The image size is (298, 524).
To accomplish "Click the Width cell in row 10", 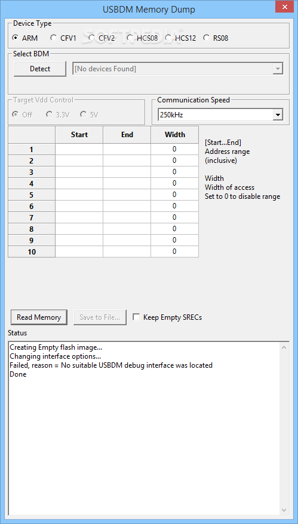I will 174,252.
